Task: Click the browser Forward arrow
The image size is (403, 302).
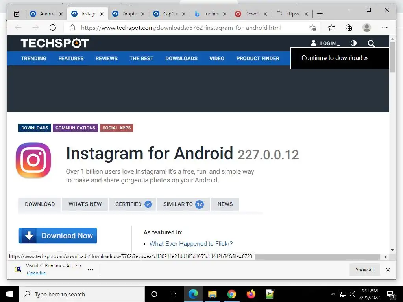Action: (35, 28)
